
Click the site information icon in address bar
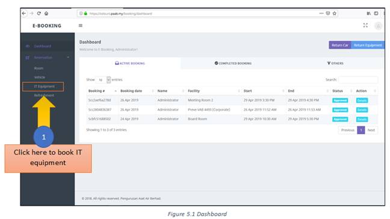pos(81,13)
